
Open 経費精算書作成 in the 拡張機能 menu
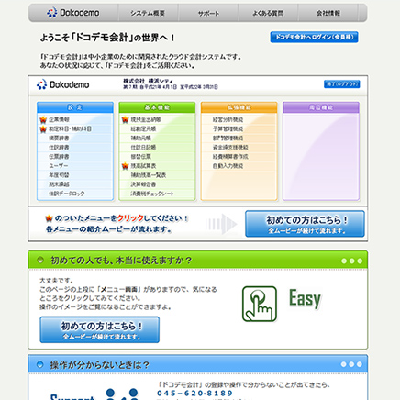click(x=230, y=157)
